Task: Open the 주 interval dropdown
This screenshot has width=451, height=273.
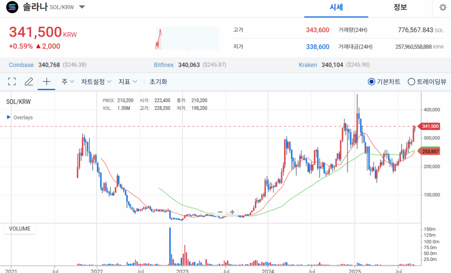Action: 67,82
